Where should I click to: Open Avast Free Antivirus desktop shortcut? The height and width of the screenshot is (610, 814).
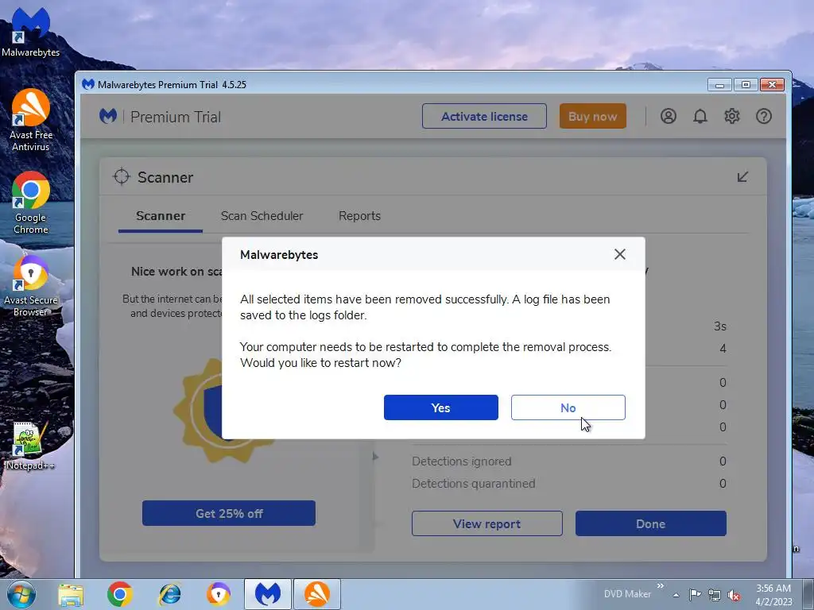tap(31, 121)
